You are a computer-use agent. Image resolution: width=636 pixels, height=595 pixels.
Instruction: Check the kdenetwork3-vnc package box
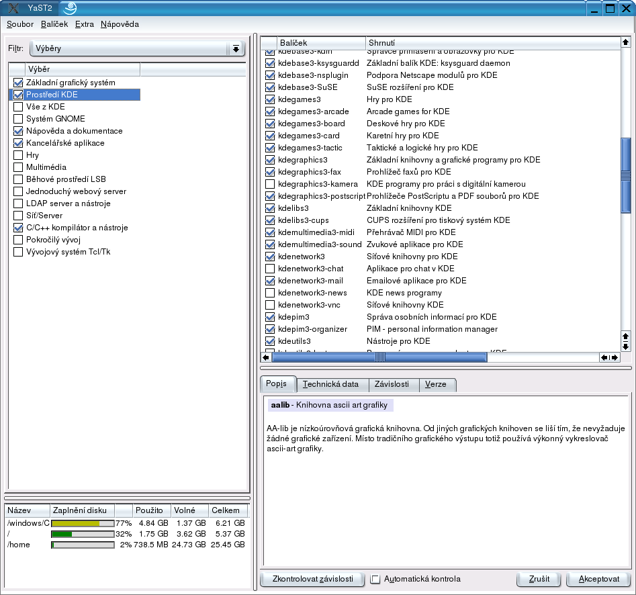[x=270, y=305]
